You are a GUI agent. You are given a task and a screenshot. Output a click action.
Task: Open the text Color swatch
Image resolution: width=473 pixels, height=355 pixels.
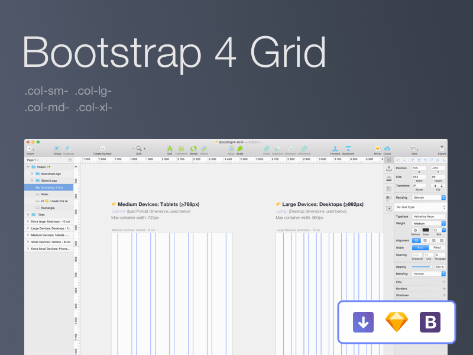425,230
